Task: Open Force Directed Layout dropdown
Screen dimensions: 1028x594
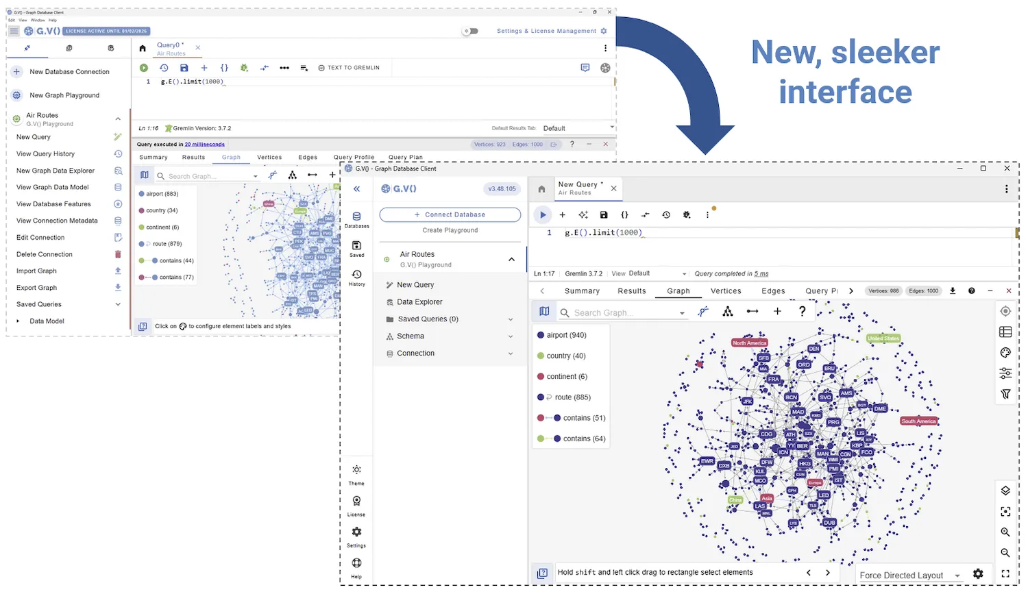Action: click(910, 576)
